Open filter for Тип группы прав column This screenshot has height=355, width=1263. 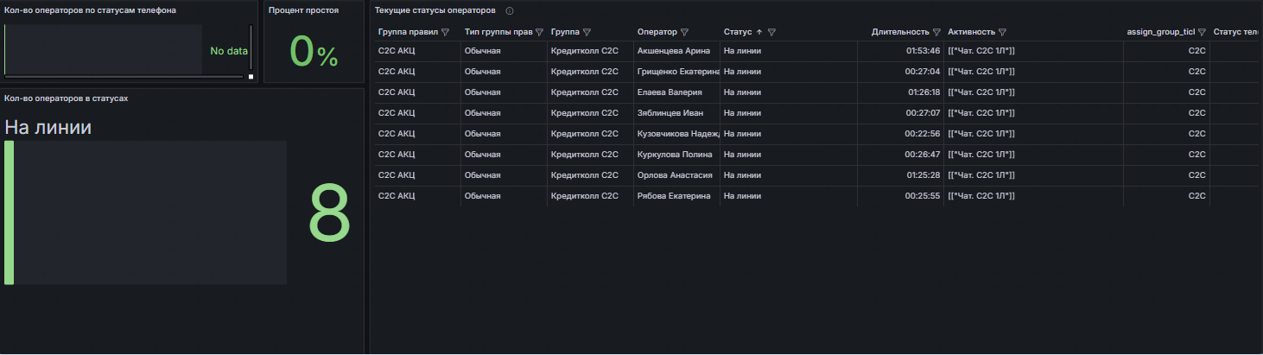point(539,32)
